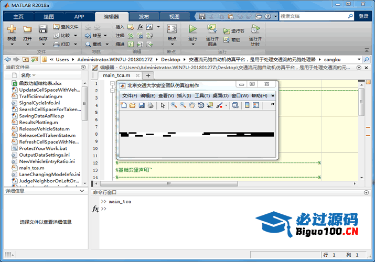The height and width of the screenshot is (262, 375).
Task: Expand the 断点 dropdown arrow
Action: click(x=172, y=45)
